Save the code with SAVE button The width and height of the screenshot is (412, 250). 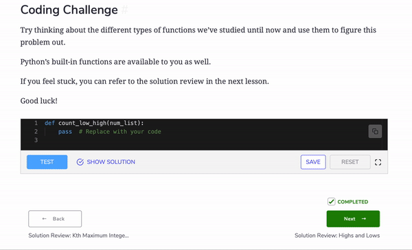click(313, 162)
